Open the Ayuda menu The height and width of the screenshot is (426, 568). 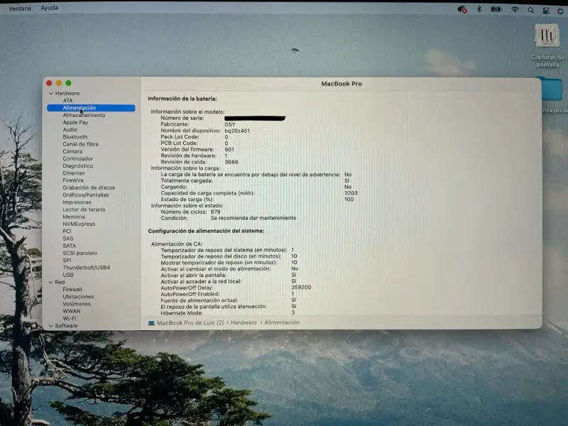[x=49, y=8]
